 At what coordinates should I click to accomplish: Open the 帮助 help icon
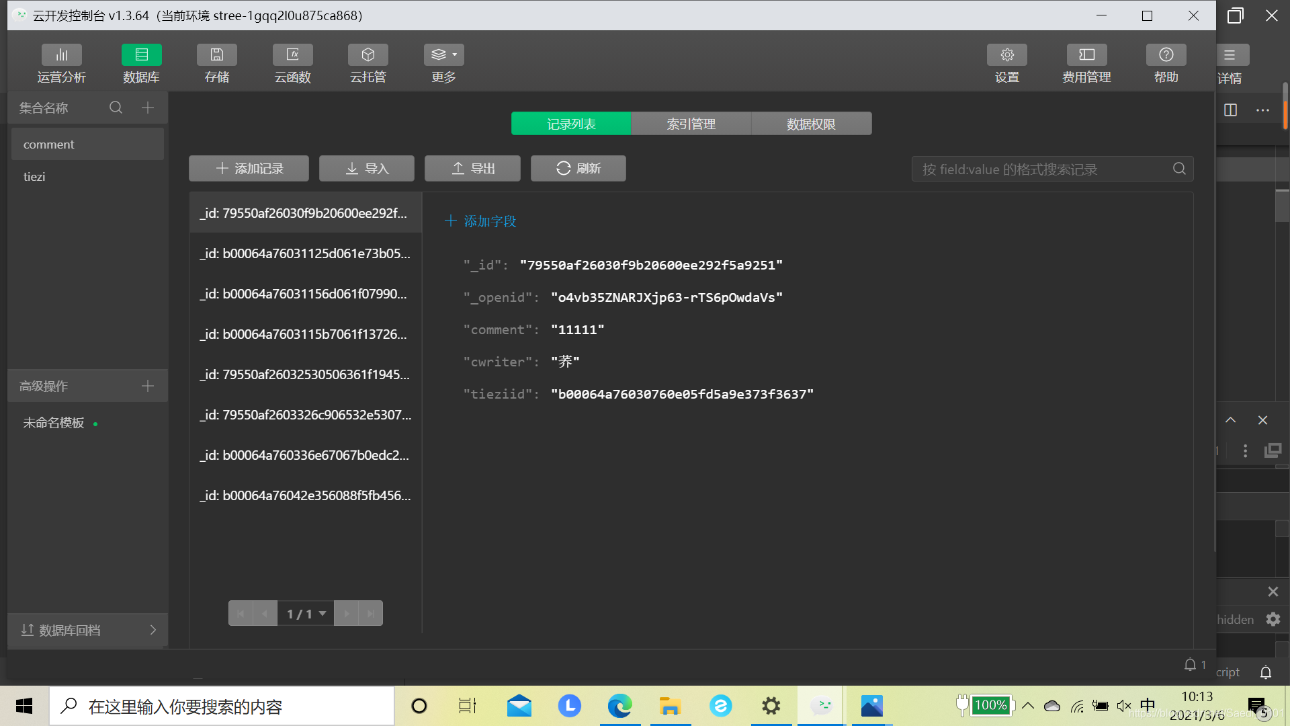pos(1166,55)
